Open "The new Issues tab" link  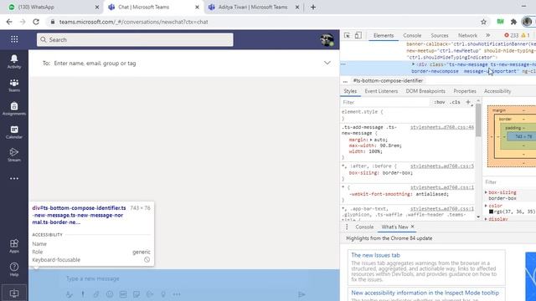[x=375, y=255]
